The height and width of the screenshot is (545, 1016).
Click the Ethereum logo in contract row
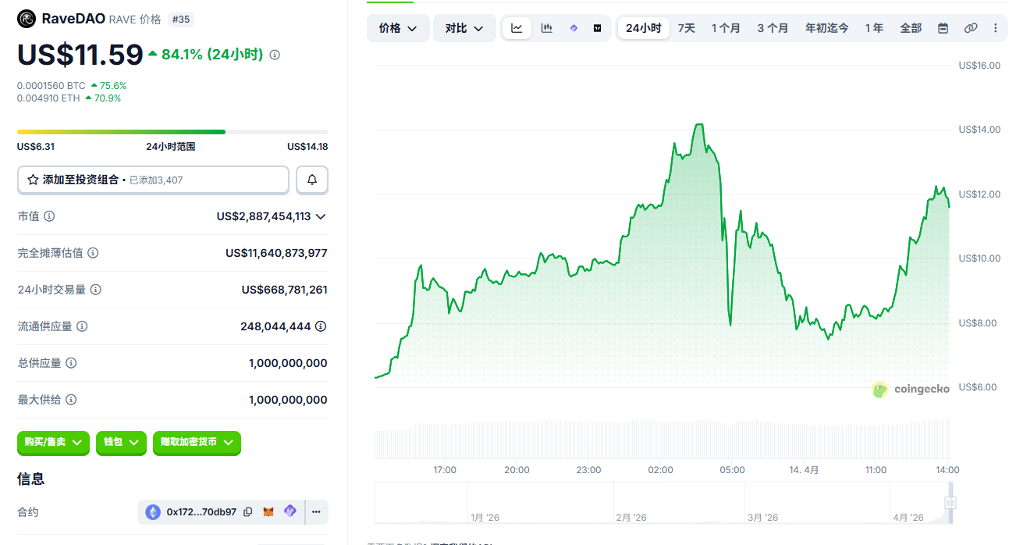(x=153, y=512)
